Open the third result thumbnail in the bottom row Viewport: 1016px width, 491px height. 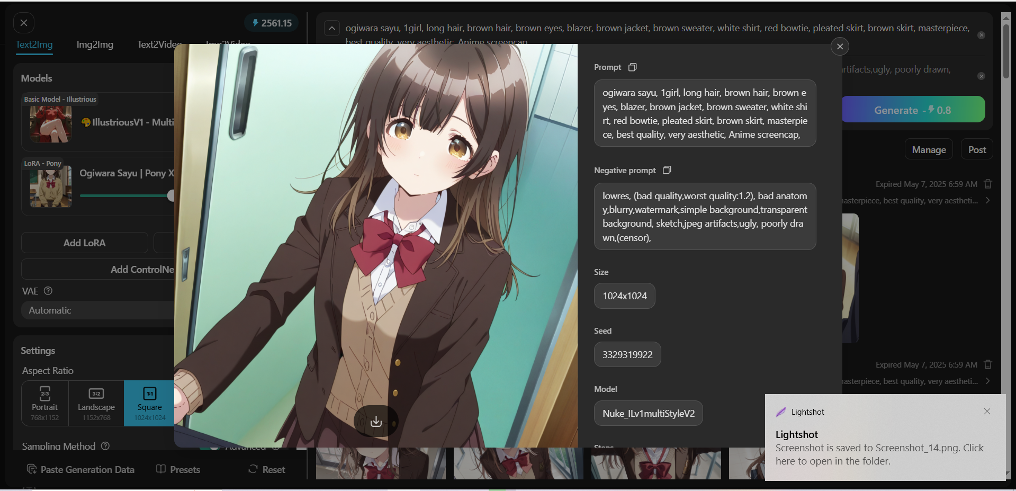(x=656, y=463)
